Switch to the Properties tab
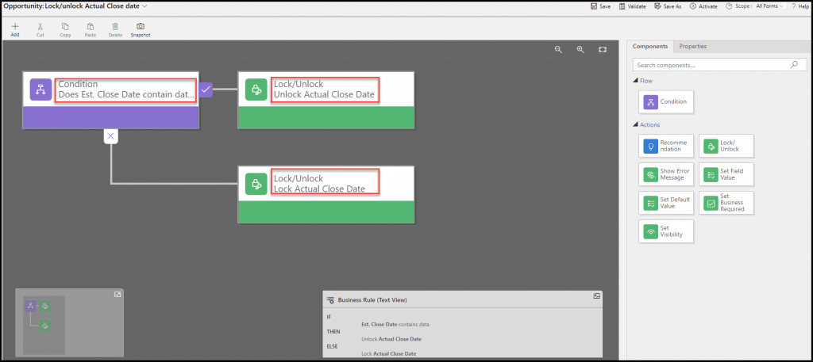813x362 pixels. pos(692,47)
